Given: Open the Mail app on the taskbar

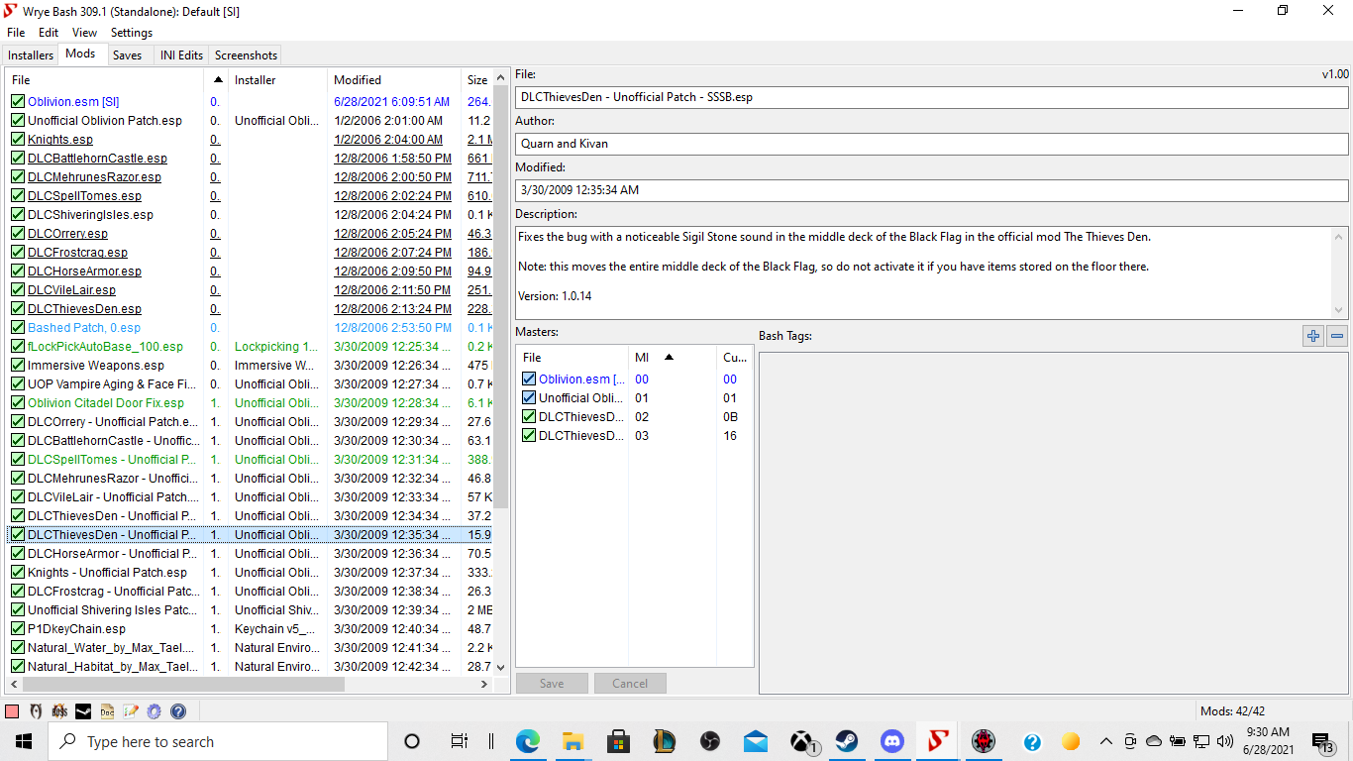Looking at the screenshot, I should point(756,741).
